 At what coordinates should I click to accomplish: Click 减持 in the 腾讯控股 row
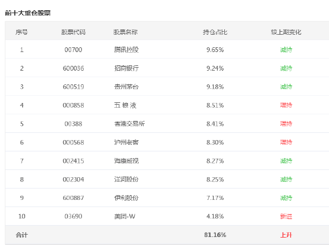(286, 50)
